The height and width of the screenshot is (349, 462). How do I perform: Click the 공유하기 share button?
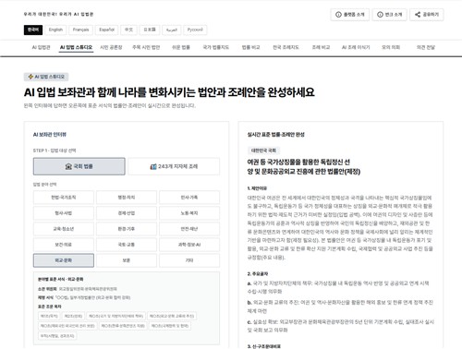427,15
